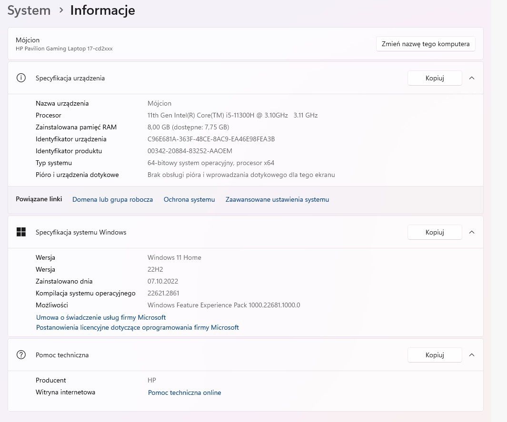The height and width of the screenshot is (422, 507).
Task: Click the question mark icon beside Pomoc techniczna
Action: click(x=21, y=355)
